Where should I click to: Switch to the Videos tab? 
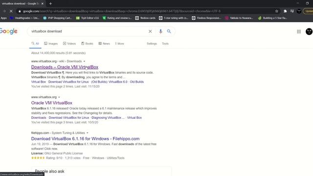pos(69,44)
